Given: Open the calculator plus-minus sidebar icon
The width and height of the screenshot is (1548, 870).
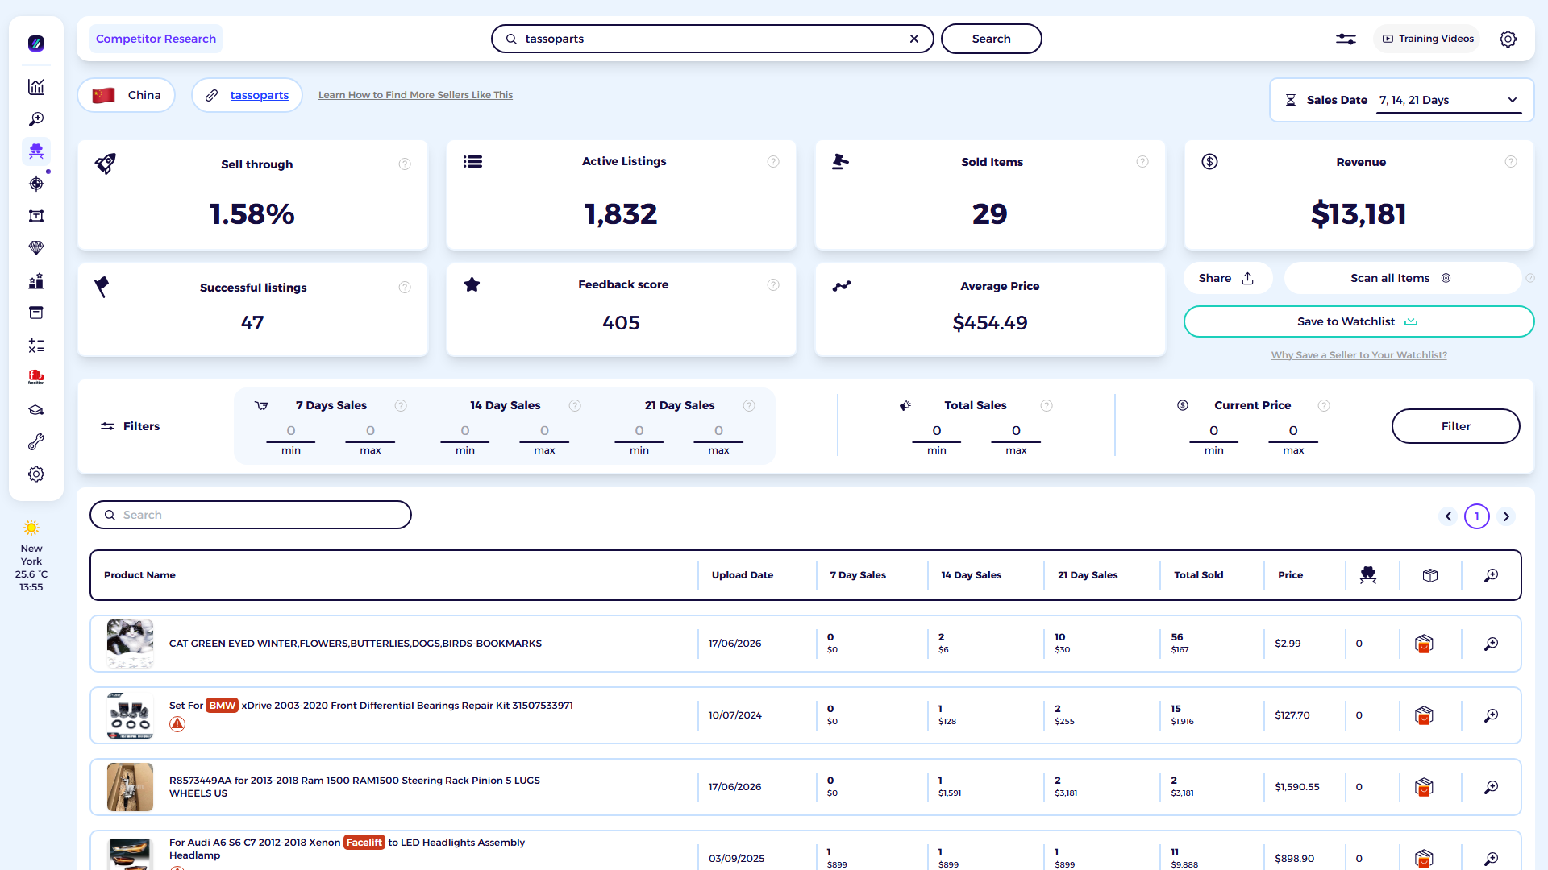Looking at the screenshot, I should coord(36,346).
